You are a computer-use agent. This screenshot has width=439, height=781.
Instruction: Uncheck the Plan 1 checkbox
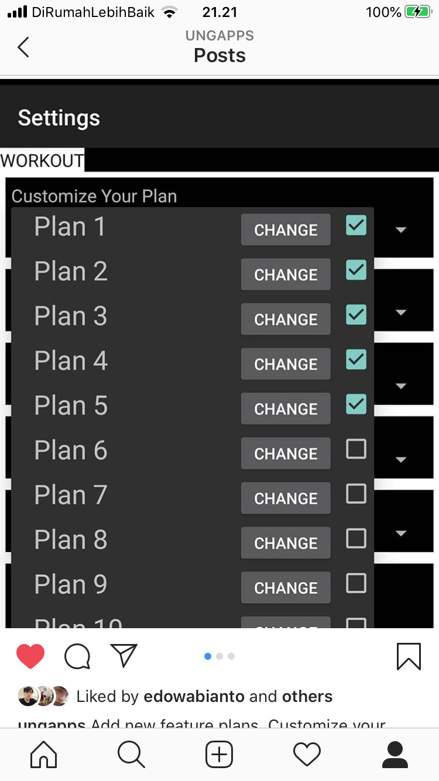click(355, 225)
